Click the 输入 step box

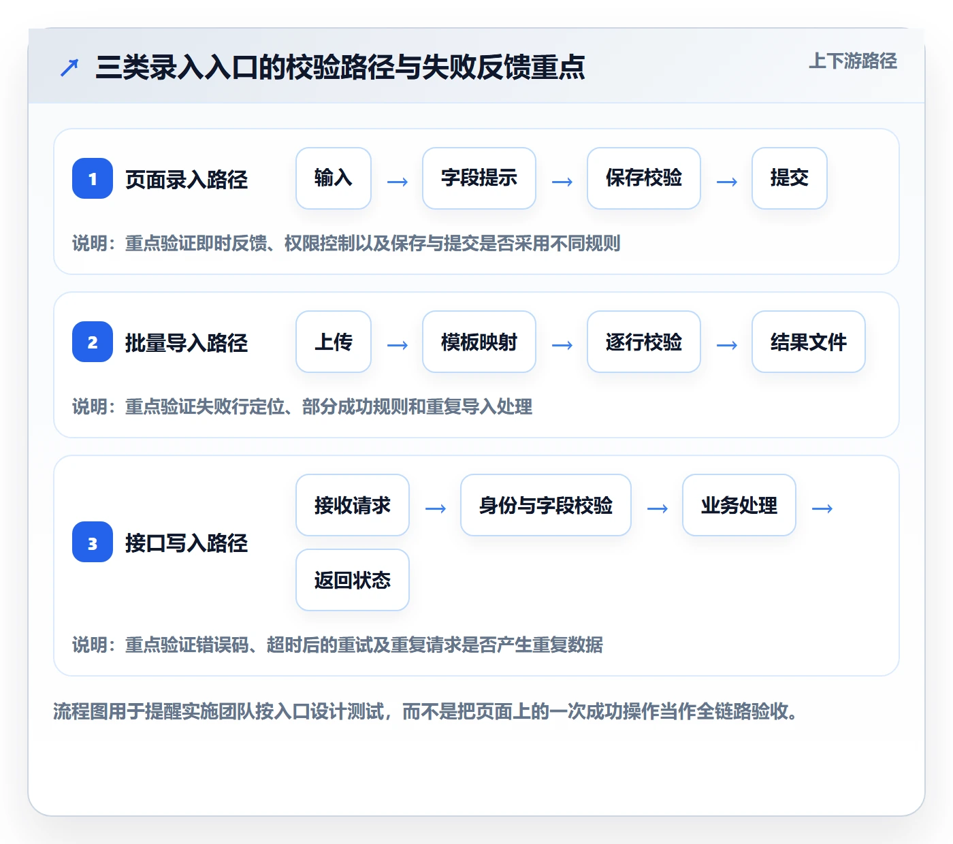334,178
